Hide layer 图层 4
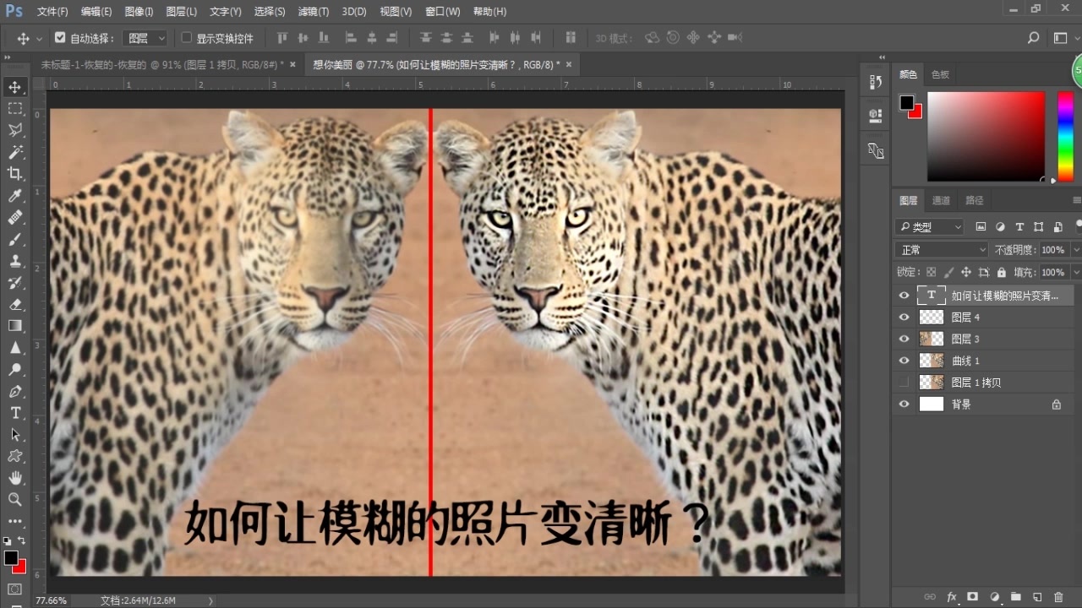The image size is (1082, 608). (x=904, y=317)
